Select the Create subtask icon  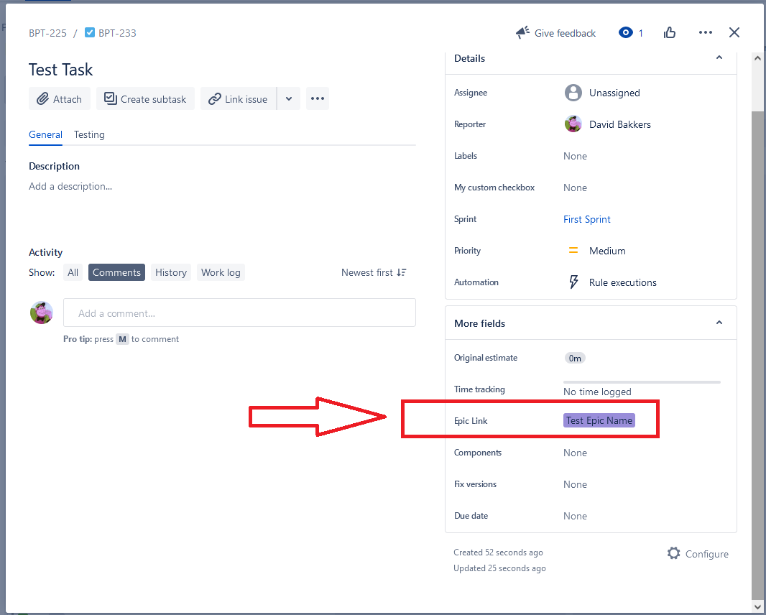point(110,98)
